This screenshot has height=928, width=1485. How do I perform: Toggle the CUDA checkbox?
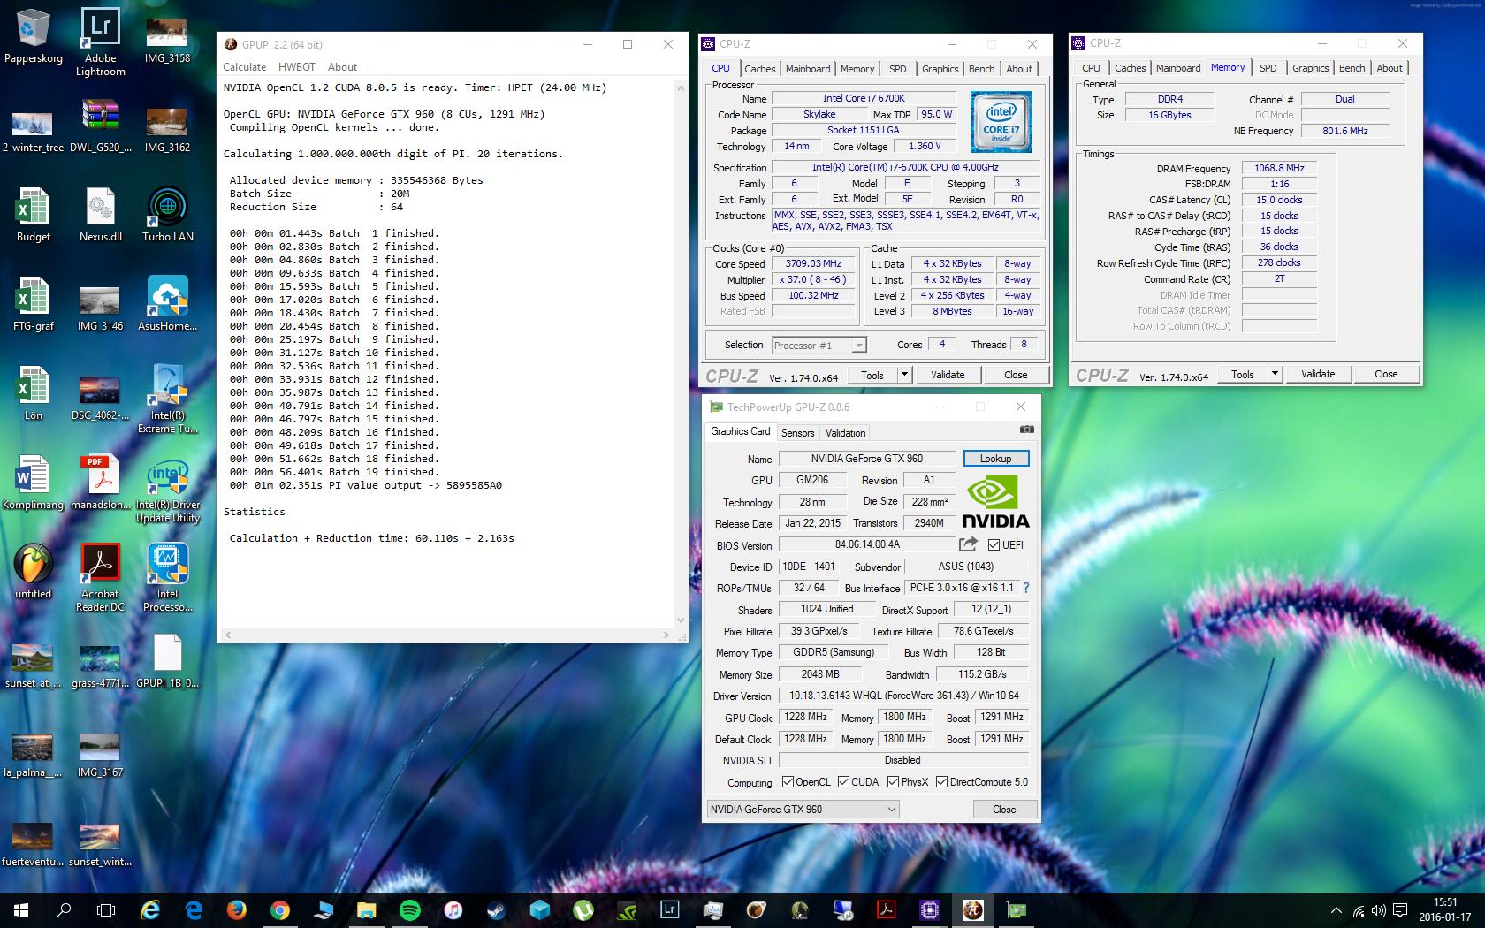(843, 782)
